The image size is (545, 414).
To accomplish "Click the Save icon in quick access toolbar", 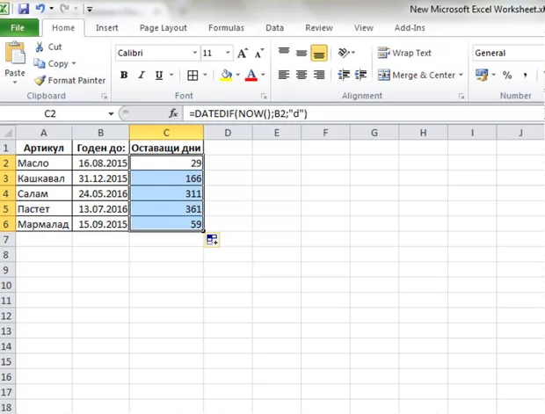I will [24, 9].
